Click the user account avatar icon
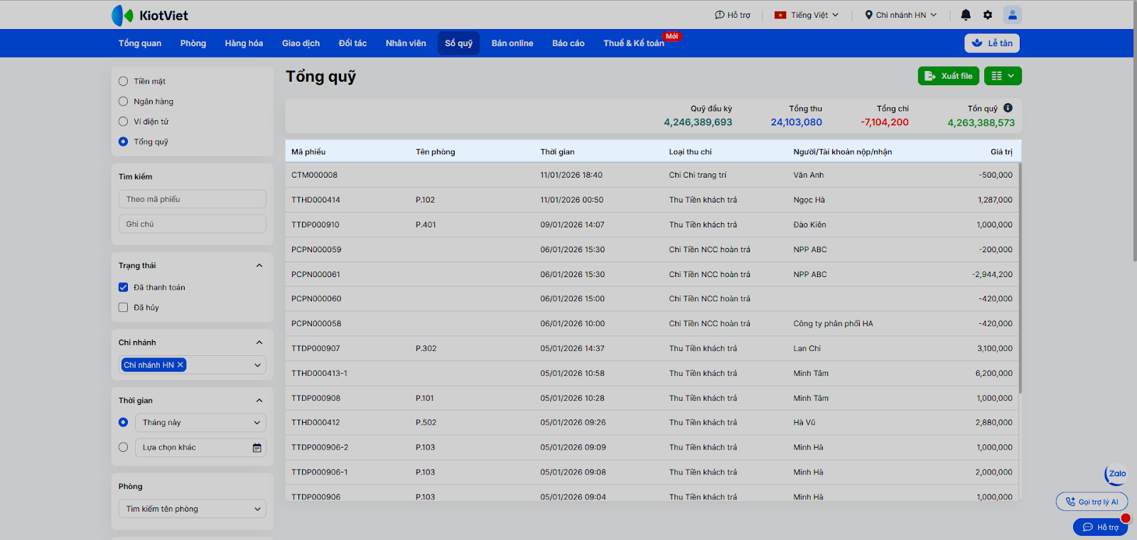 (x=1012, y=15)
